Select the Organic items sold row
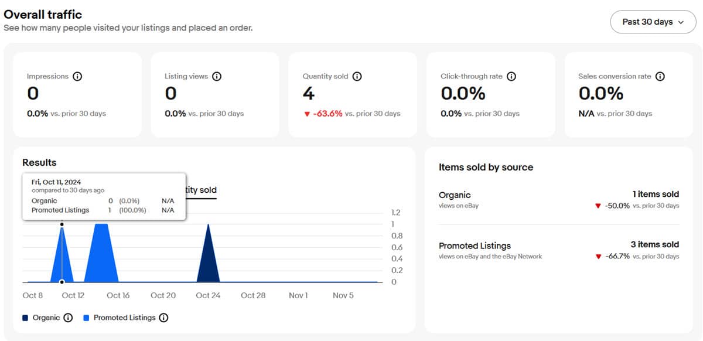 (x=558, y=200)
